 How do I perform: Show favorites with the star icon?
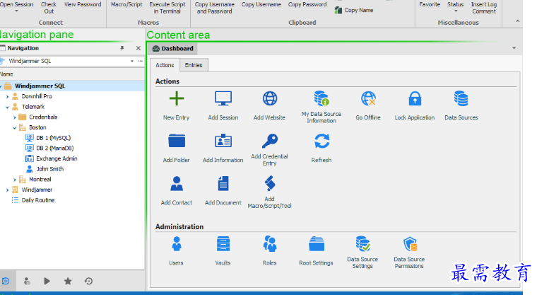68,282
